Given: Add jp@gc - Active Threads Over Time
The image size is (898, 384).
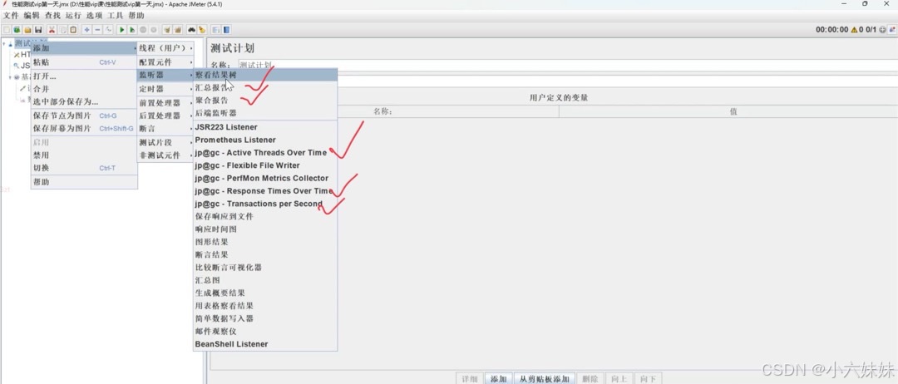Looking at the screenshot, I should 265,153.
